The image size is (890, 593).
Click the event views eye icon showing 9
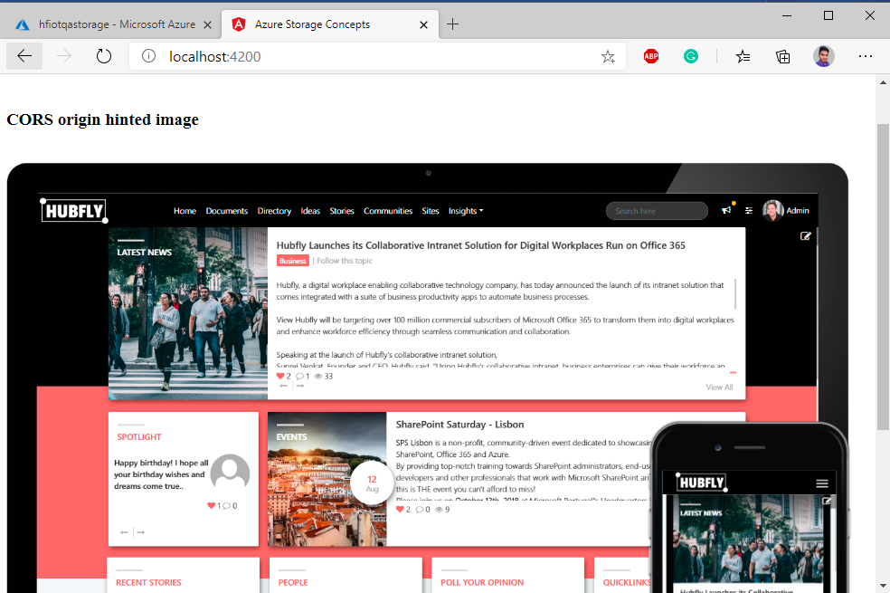(439, 510)
